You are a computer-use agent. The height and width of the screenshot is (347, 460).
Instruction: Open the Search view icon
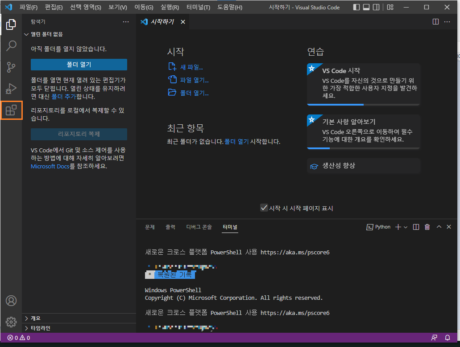click(11, 46)
